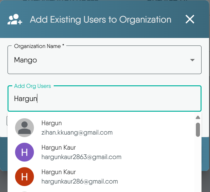
Task: Click the Add Org Users label
Action: [32, 86]
